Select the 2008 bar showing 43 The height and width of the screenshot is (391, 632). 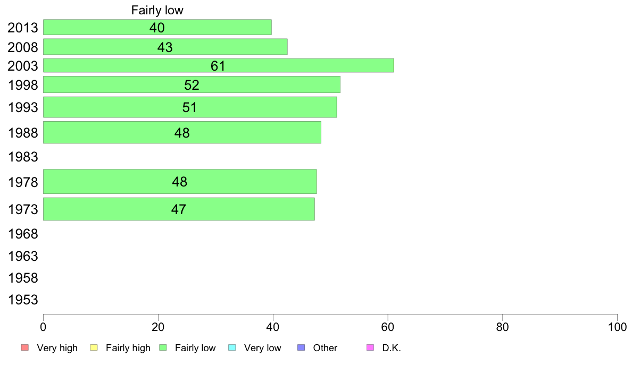pyautogui.click(x=165, y=47)
